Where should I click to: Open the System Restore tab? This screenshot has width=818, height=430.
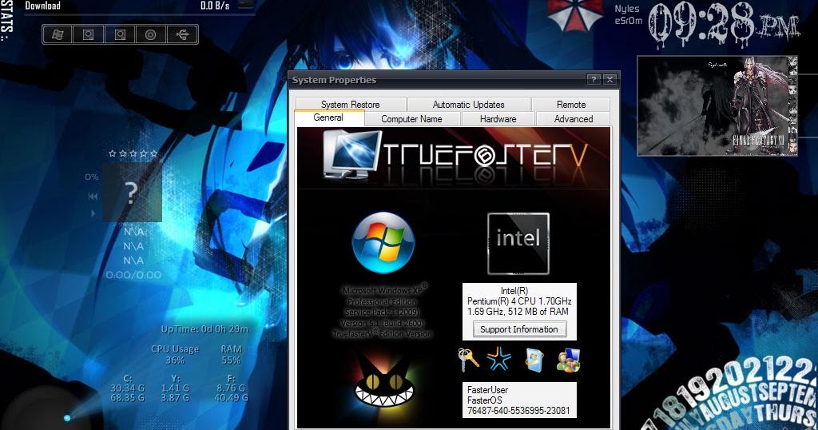tap(351, 105)
